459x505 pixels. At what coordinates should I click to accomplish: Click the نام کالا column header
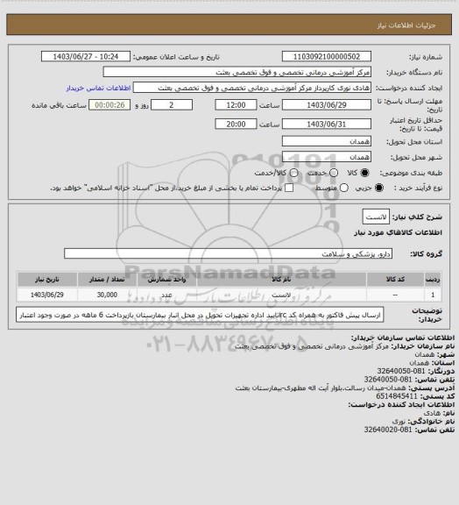point(281,280)
